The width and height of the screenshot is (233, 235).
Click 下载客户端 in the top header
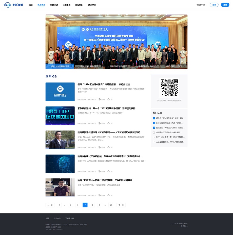[201, 5]
